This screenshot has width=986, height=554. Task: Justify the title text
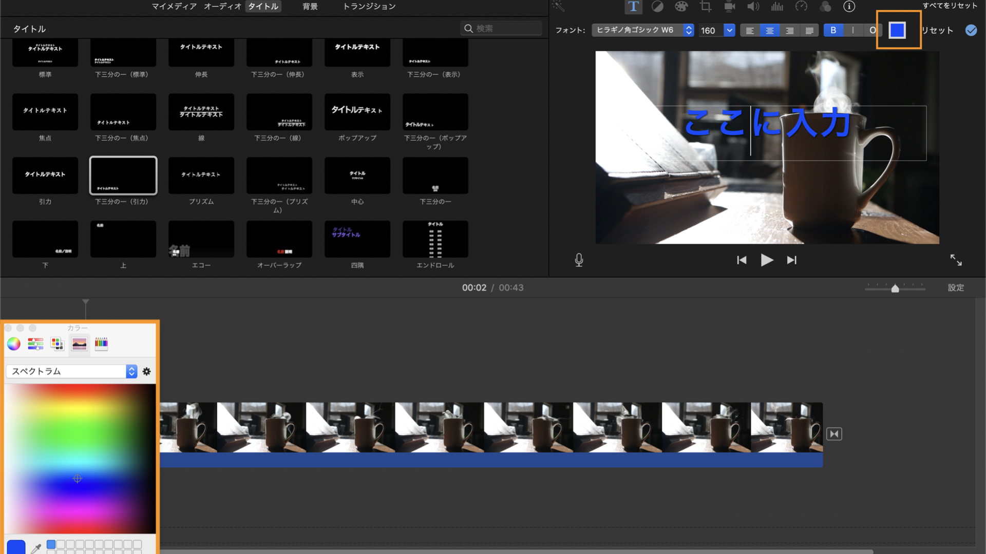click(x=809, y=30)
